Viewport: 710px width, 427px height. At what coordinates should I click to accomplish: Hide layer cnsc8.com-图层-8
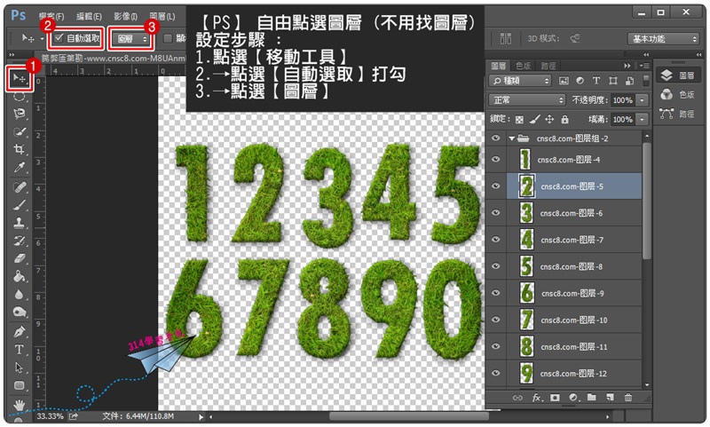pyautogui.click(x=496, y=266)
